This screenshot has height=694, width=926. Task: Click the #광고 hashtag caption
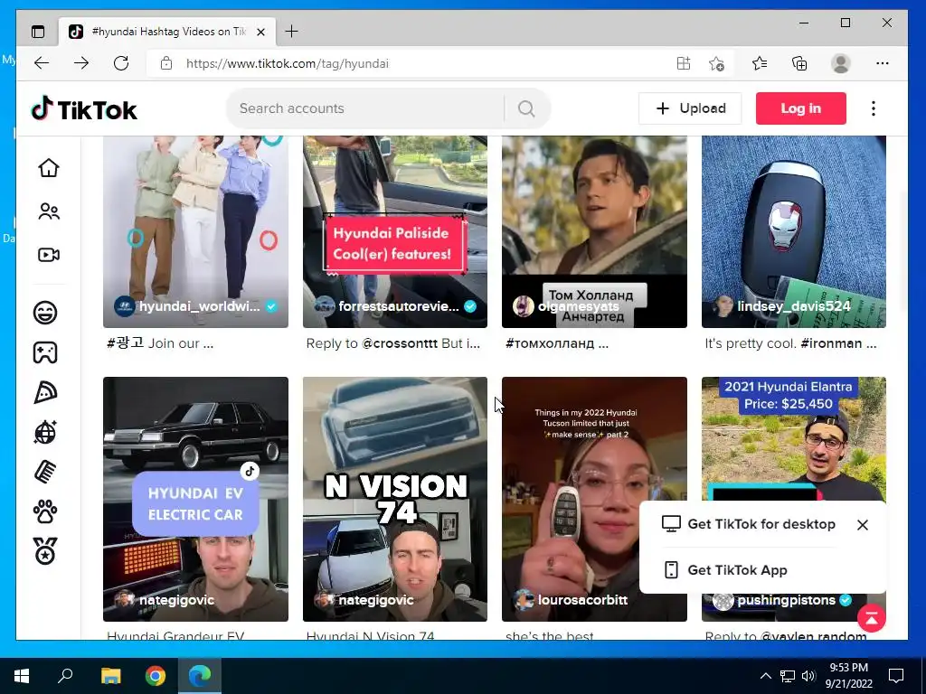coord(125,342)
